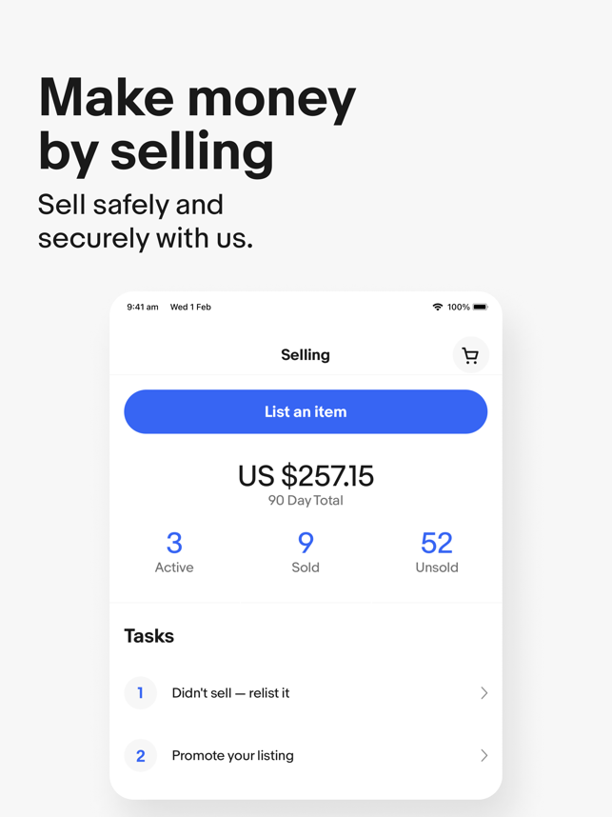The width and height of the screenshot is (612, 817).
Task: Click the Selling page title
Action: click(x=306, y=355)
